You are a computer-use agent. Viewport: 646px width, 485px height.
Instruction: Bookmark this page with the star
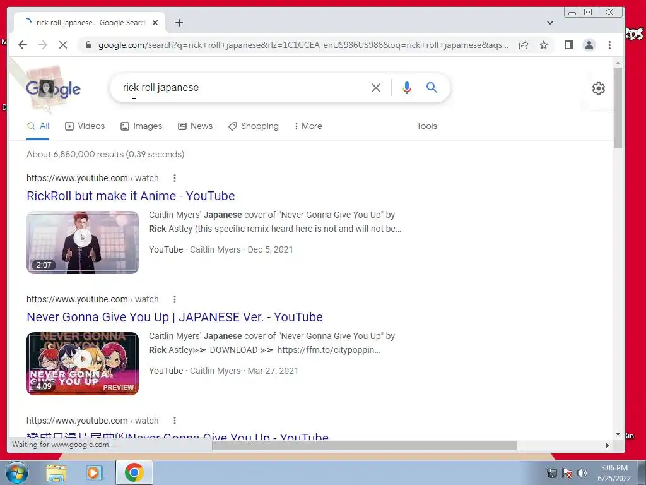click(x=544, y=45)
